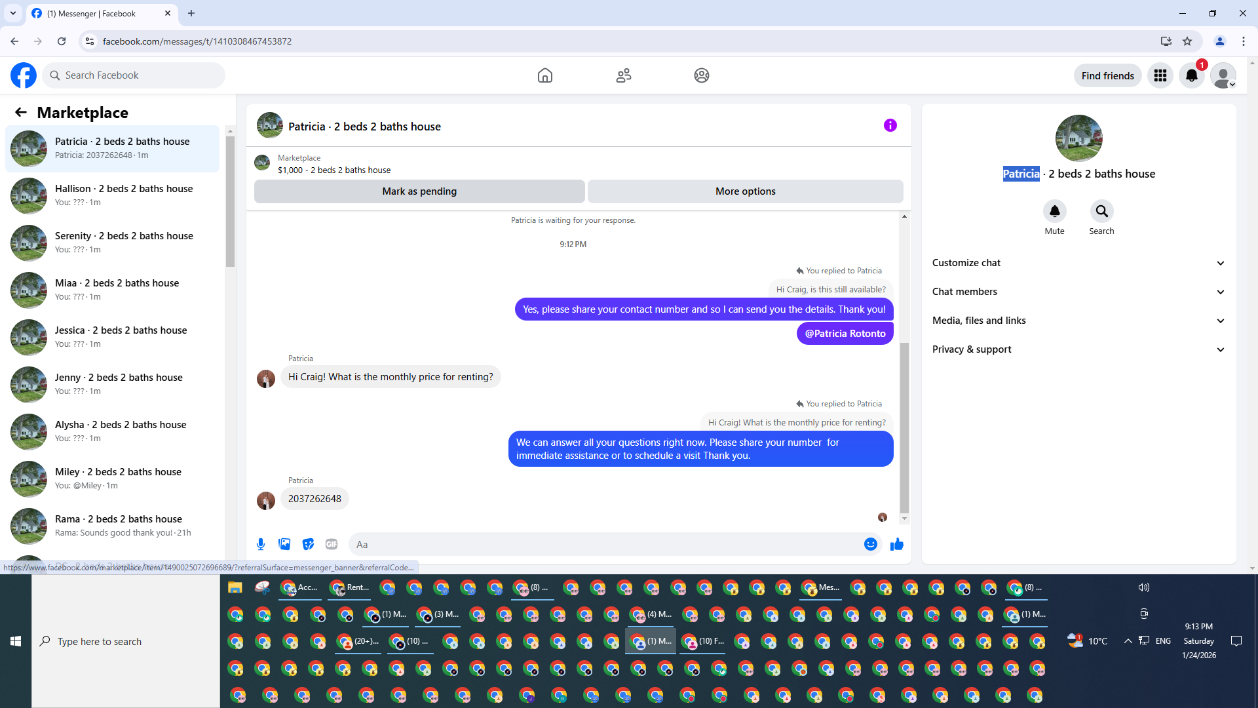1258x708 pixels.
Task: Open the sticker picker icon
Action: (308, 544)
